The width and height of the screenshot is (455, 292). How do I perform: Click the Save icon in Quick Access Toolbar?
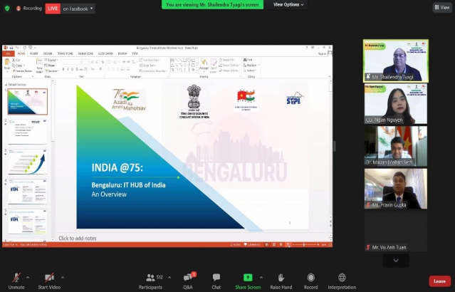click(11, 48)
